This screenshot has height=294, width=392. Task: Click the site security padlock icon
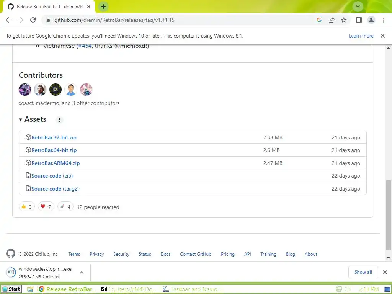(x=48, y=20)
